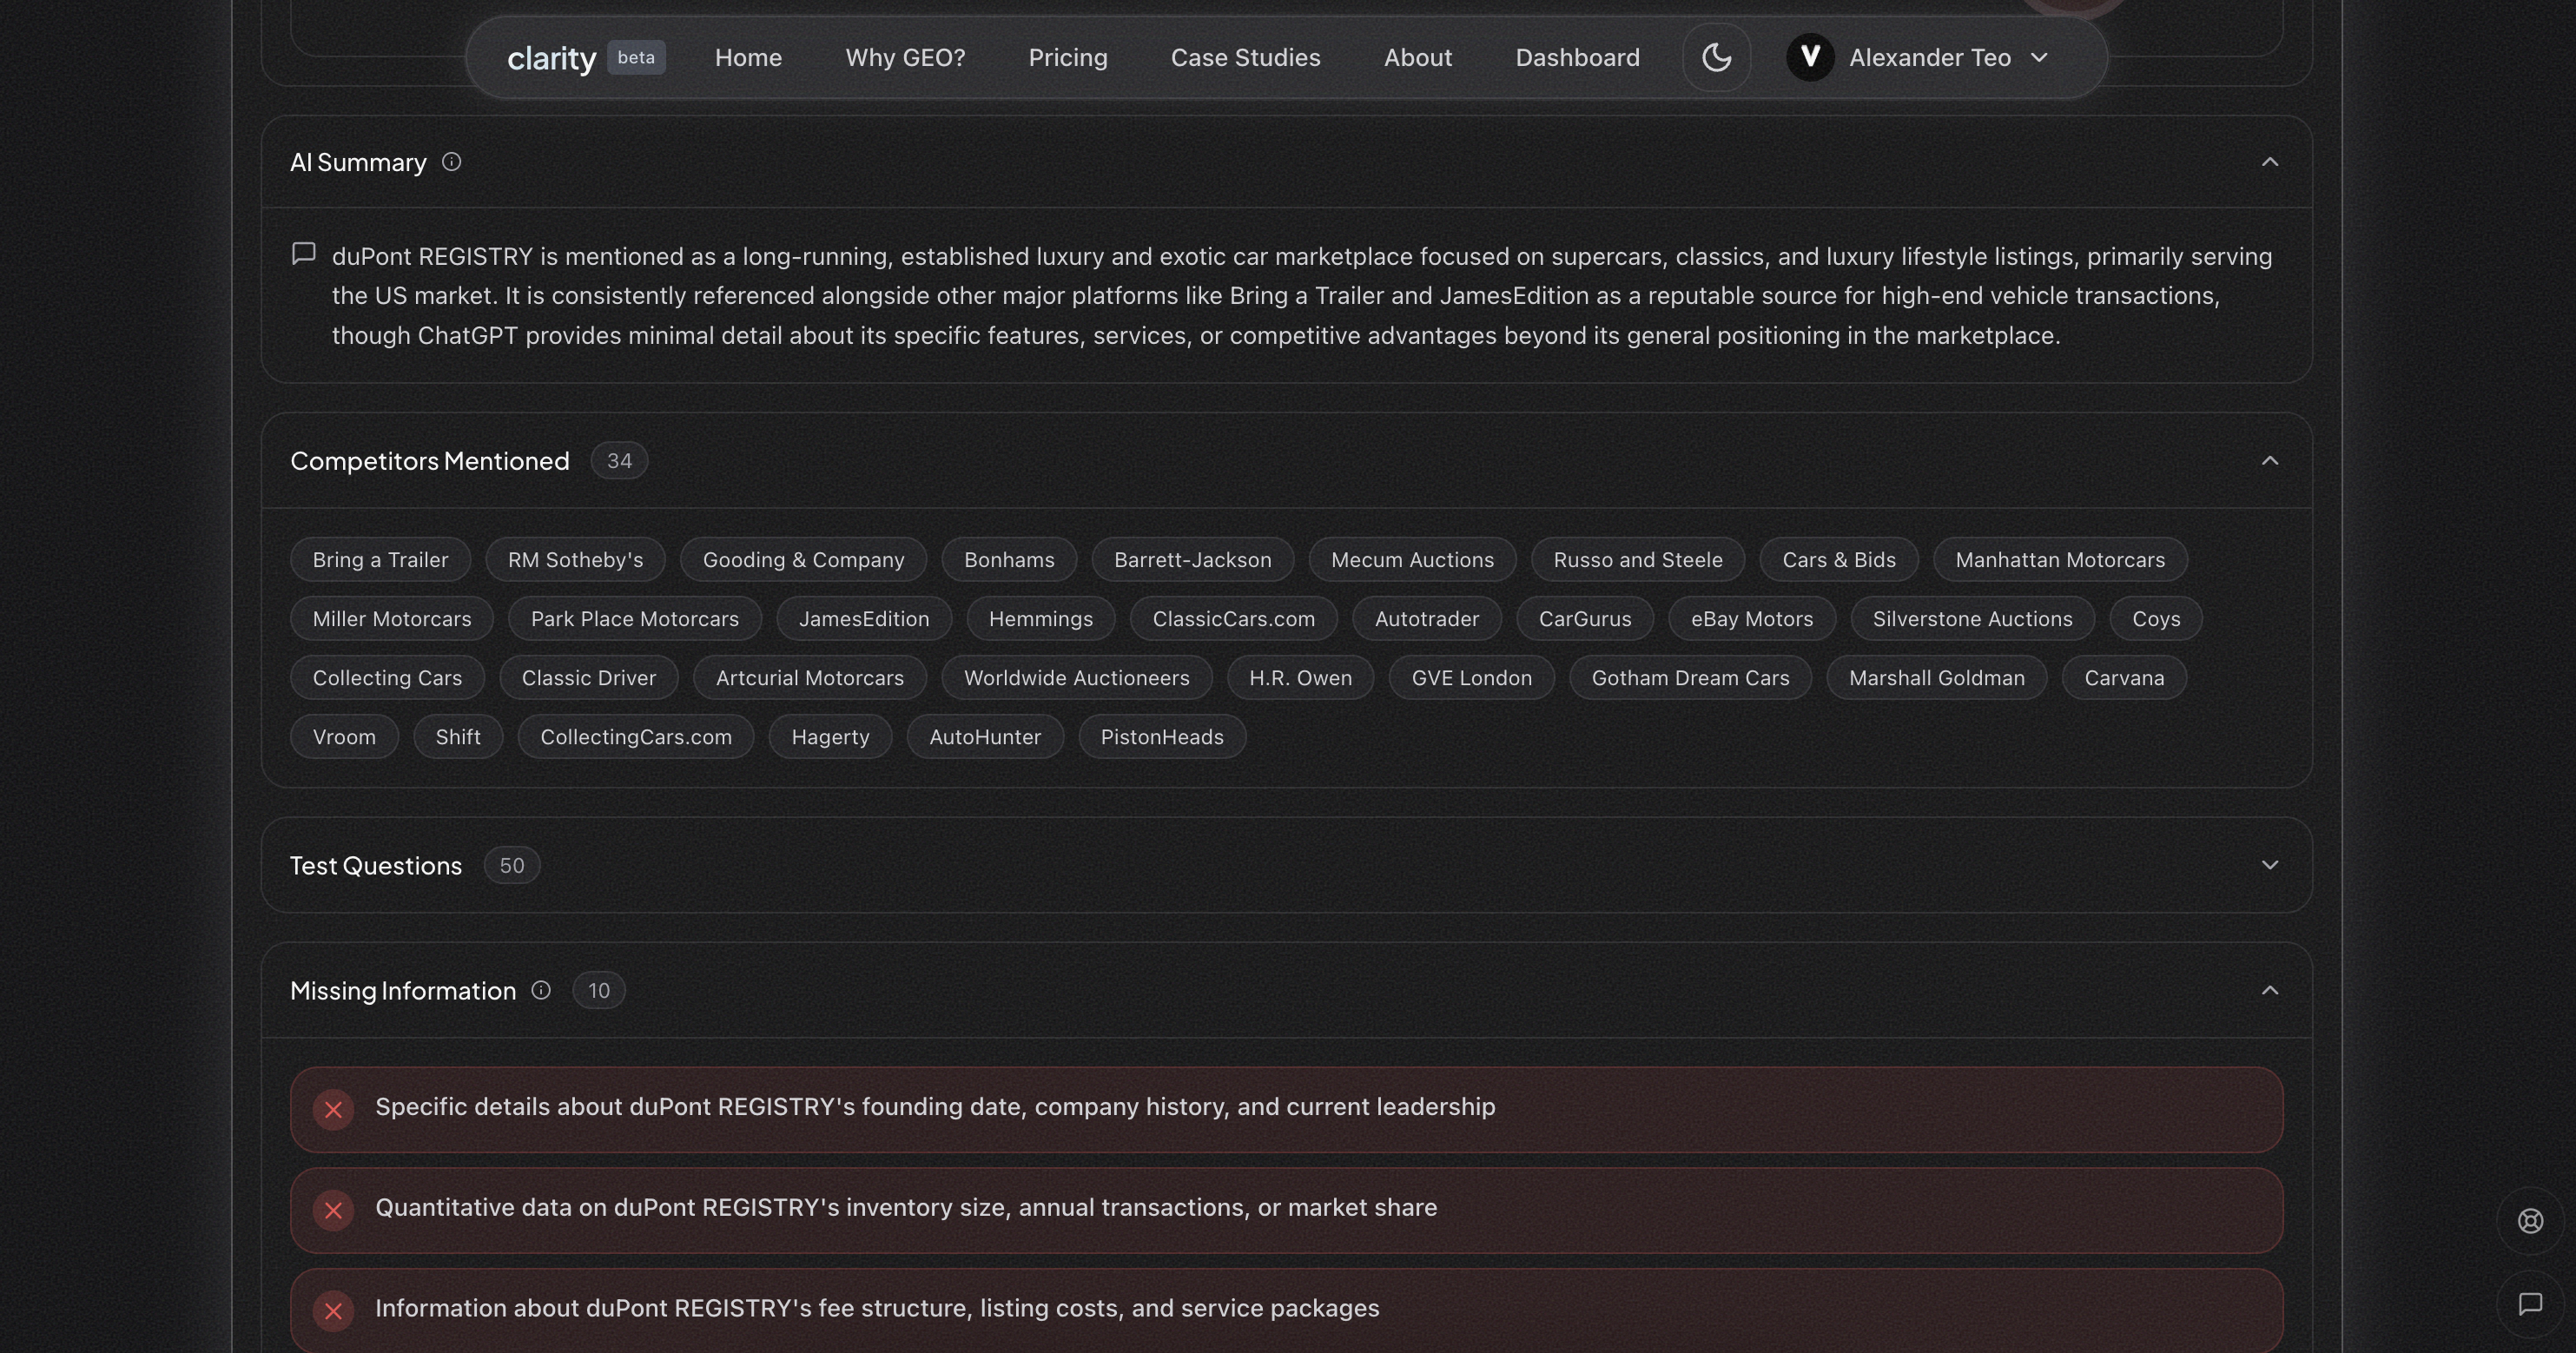Open Pricing in navigation bar
2576x1353 pixels.
(x=1067, y=57)
